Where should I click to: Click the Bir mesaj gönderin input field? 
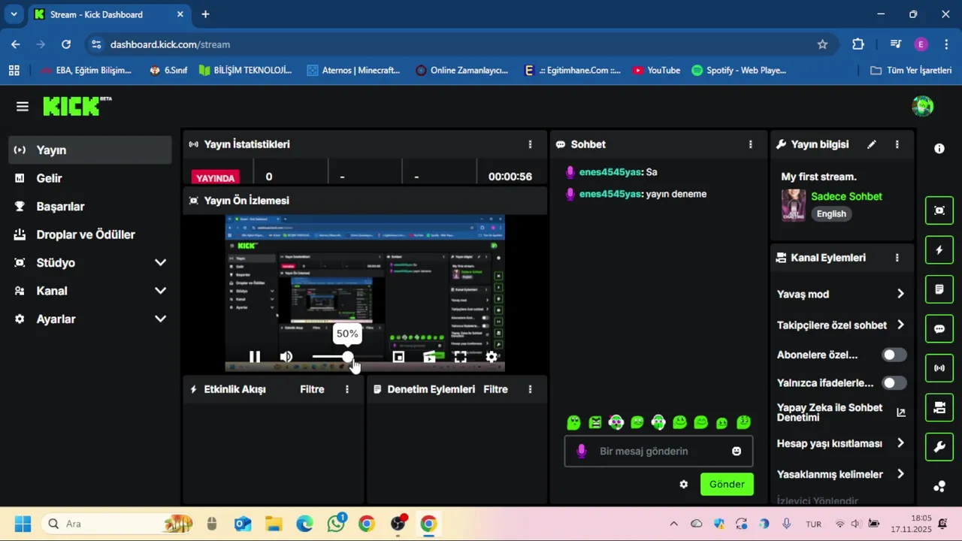[x=658, y=451]
